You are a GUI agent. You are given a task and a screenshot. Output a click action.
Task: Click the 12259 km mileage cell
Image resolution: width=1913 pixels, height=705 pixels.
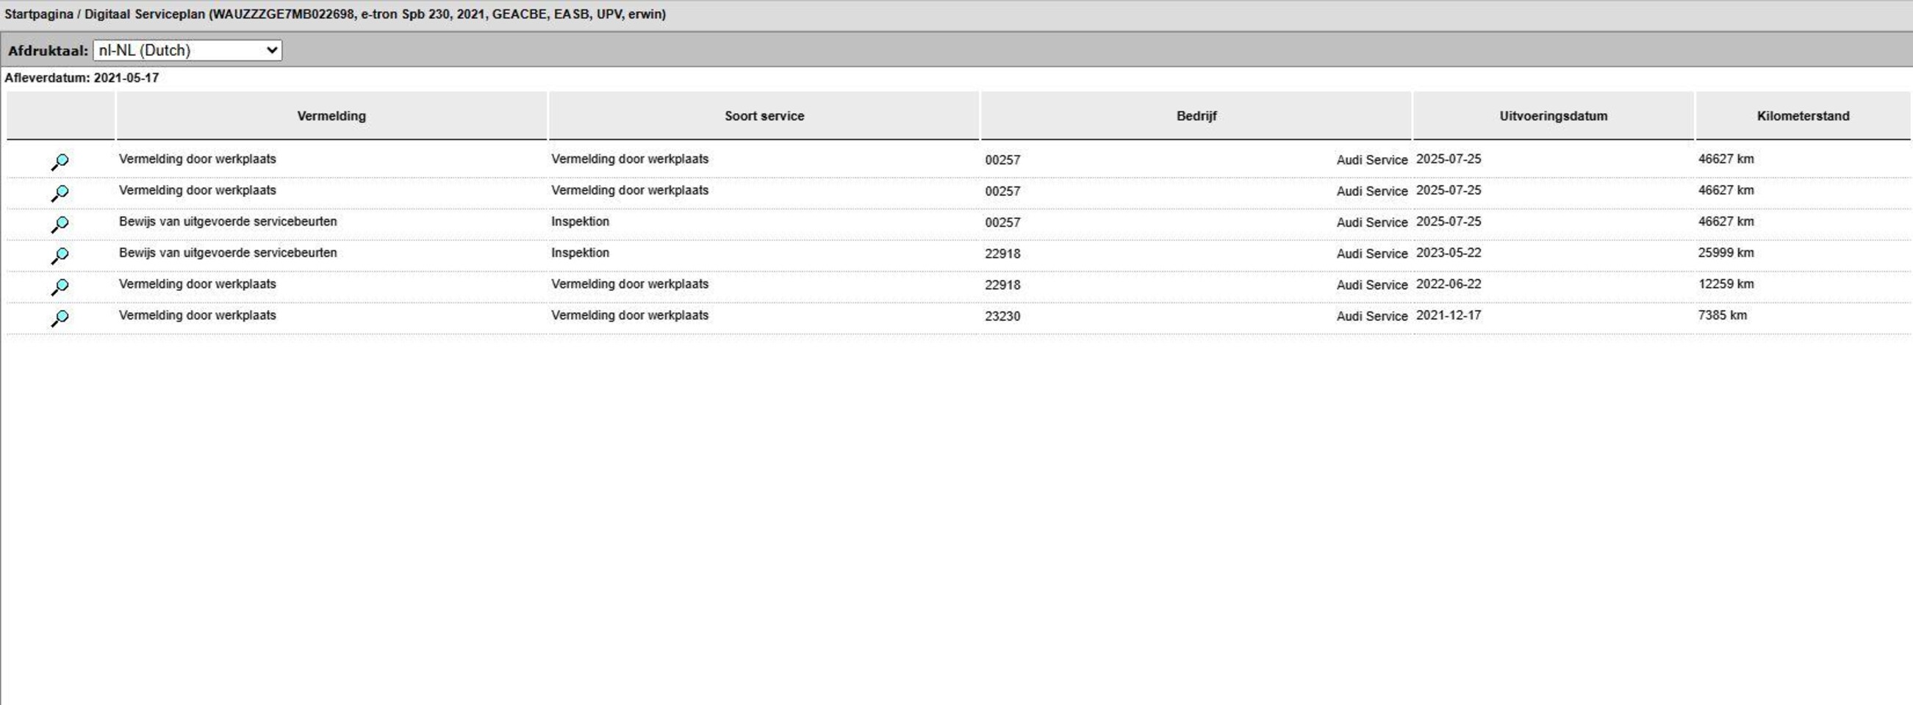click(x=1725, y=284)
